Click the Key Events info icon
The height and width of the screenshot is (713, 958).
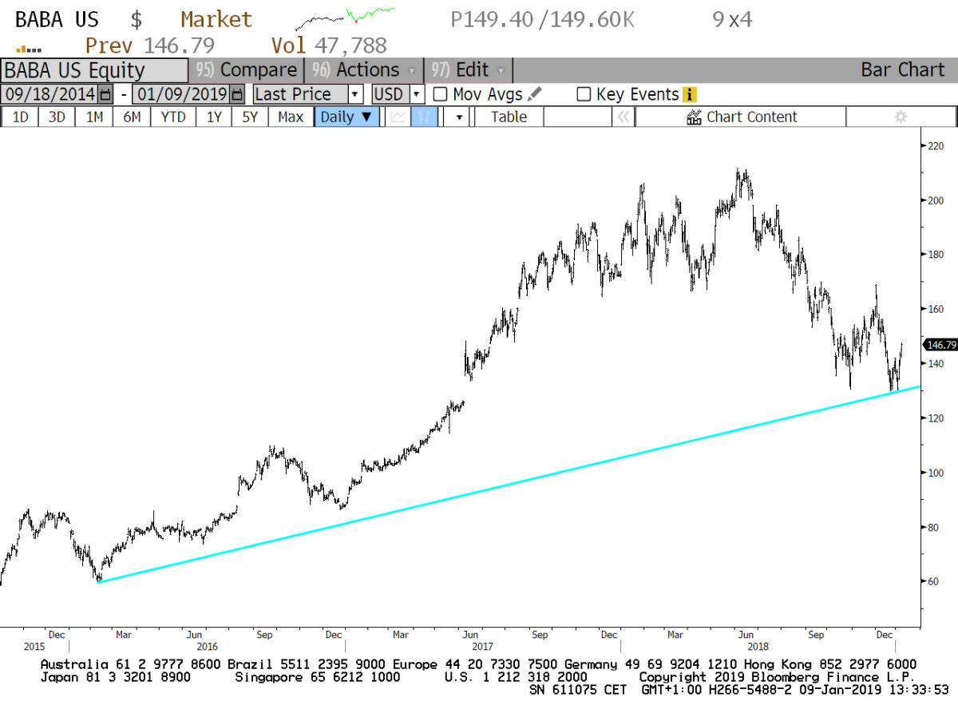(x=690, y=94)
